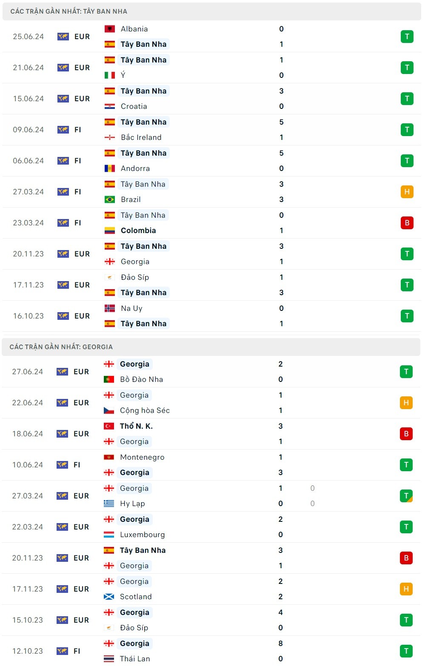Click the Portugal flag beside Bồ Đào Nha
The image size is (425, 666).
click(x=109, y=379)
